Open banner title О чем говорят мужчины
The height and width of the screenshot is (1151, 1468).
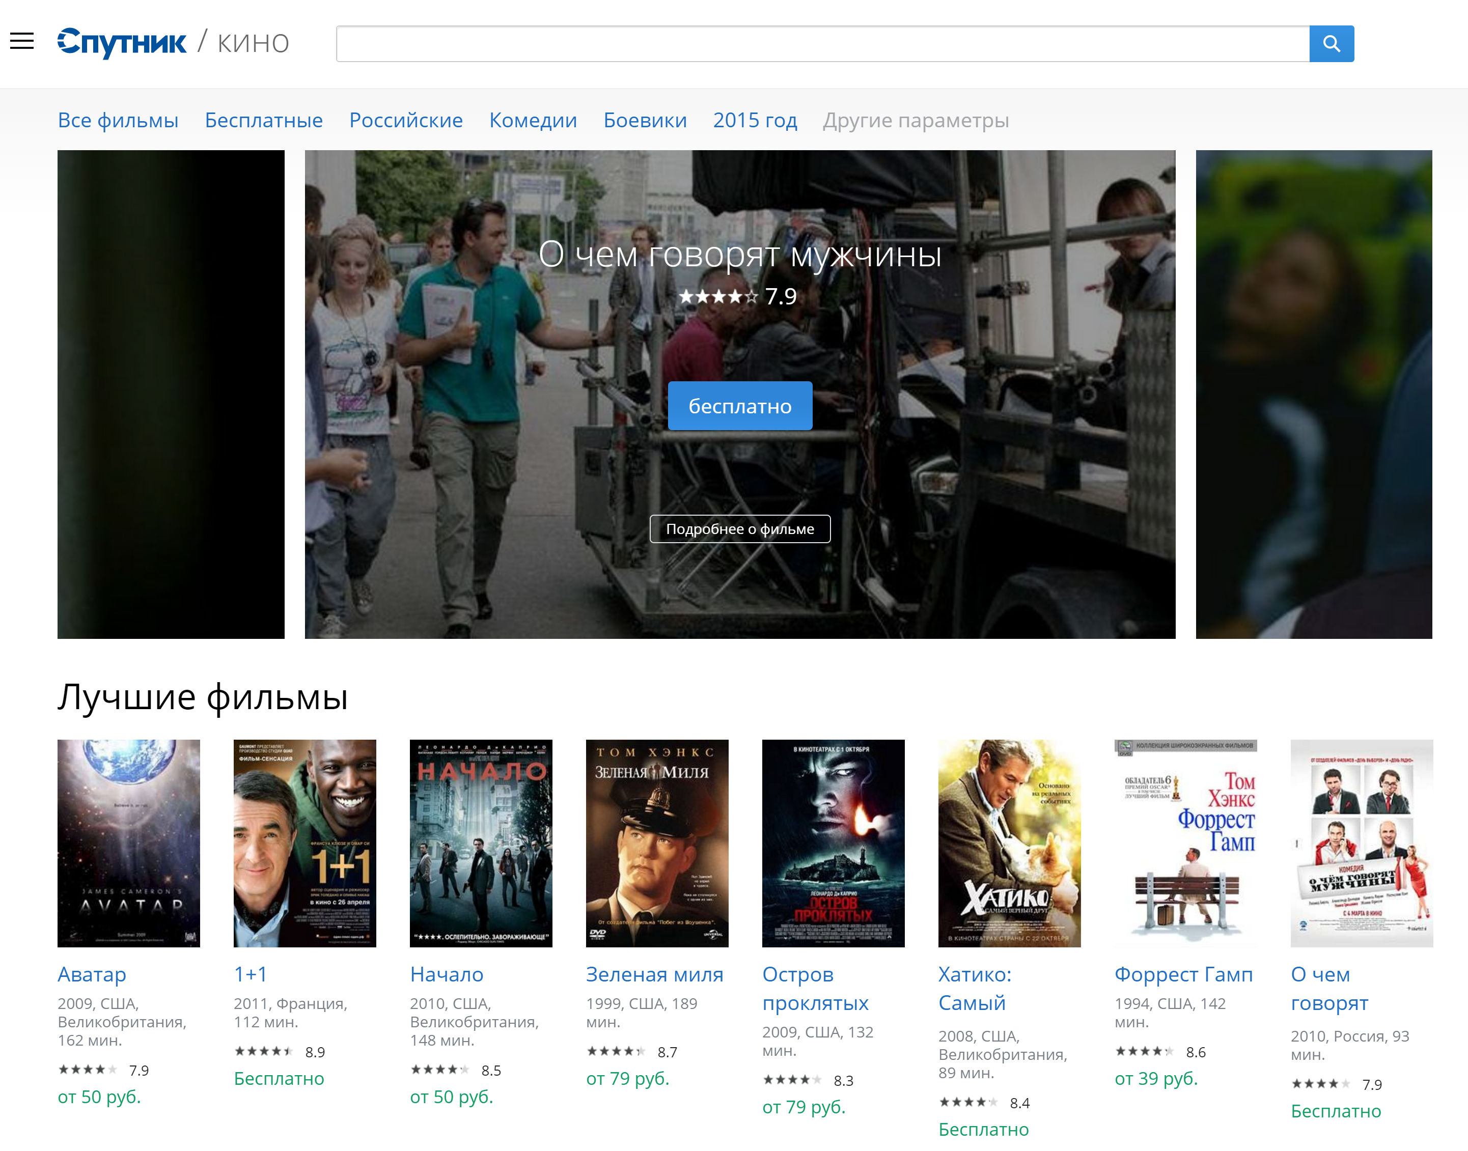(x=739, y=255)
